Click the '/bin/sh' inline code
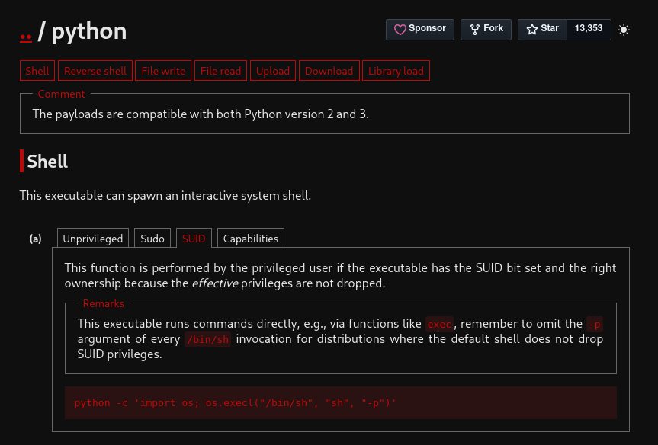Screen dimensions: 658x445 pos(207,339)
